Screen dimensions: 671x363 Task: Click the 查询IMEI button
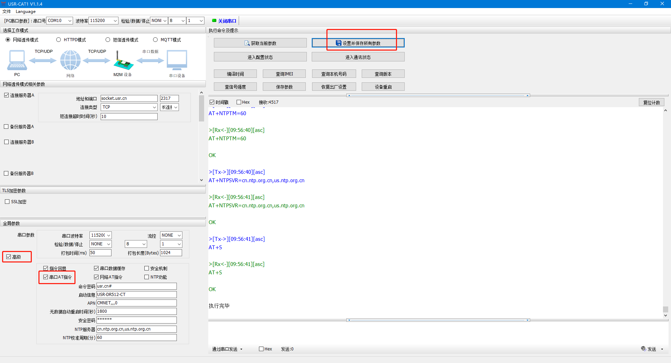tap(284, 74)
